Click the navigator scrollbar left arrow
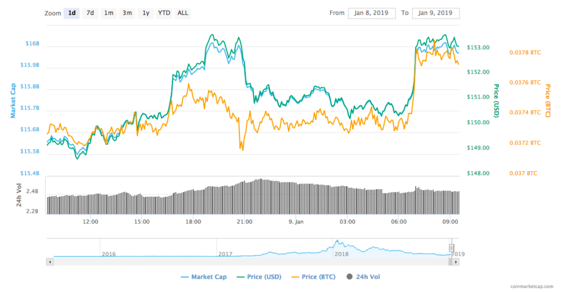This screenshot has width=569, height=292. 50,261
